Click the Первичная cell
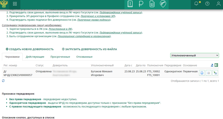The height and width of the screenshot is (119, 223). tap(190, 72)
